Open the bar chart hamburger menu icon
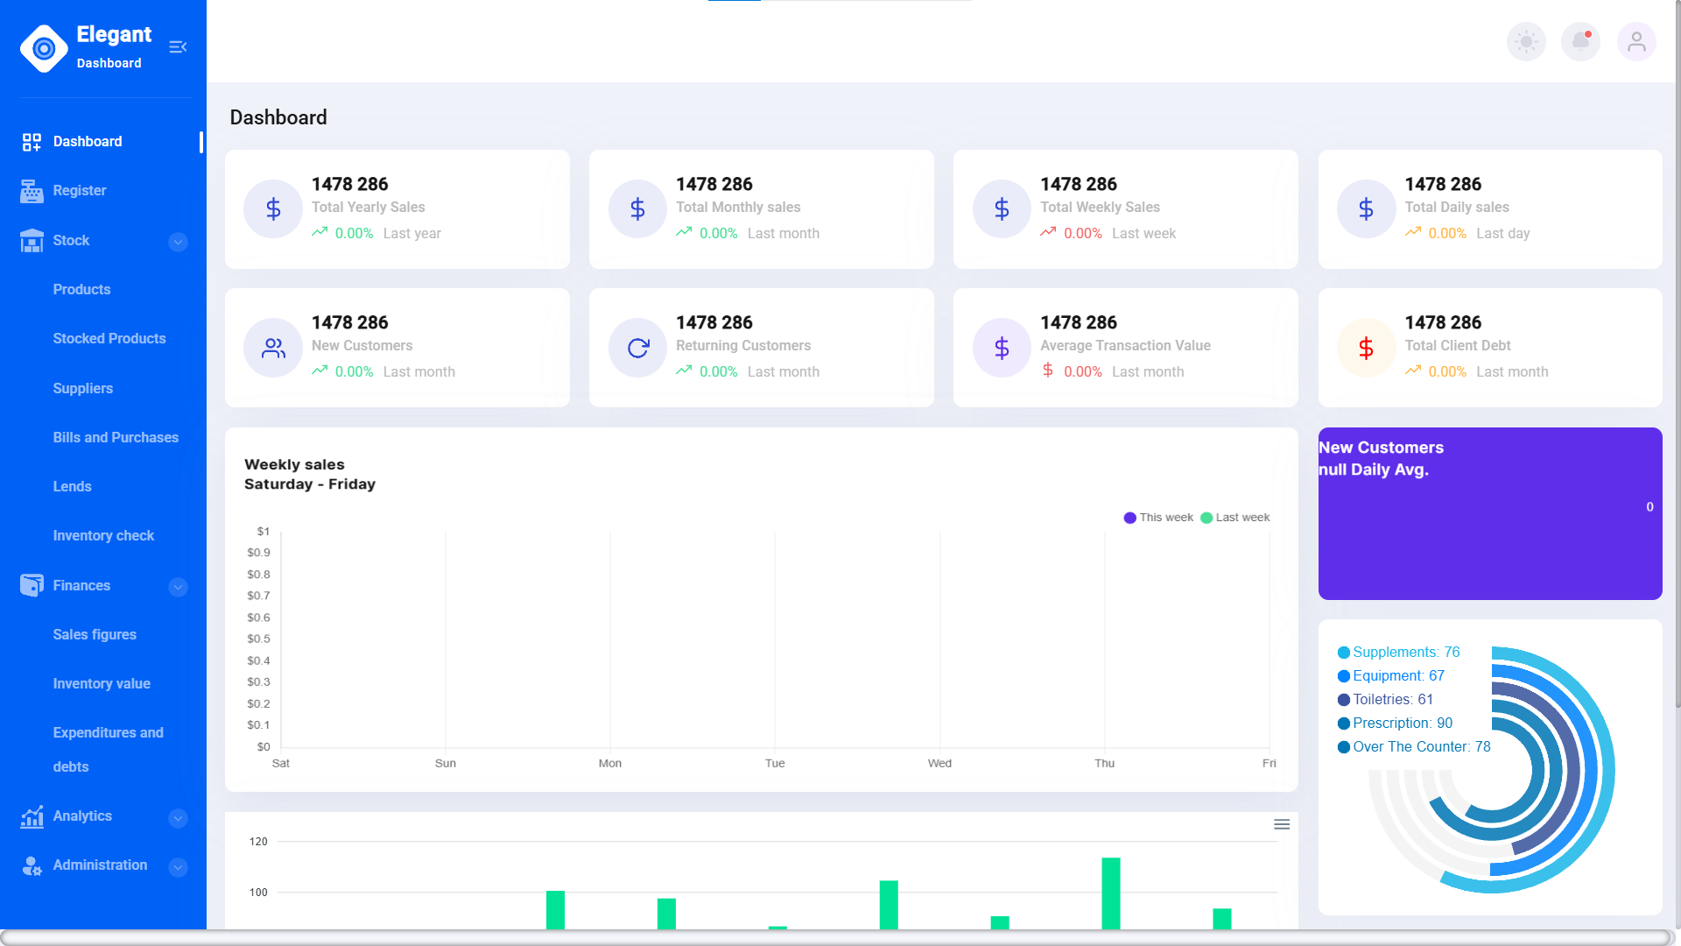 1282,824
